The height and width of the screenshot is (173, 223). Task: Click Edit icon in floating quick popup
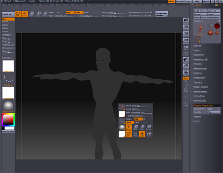(128, 134)
